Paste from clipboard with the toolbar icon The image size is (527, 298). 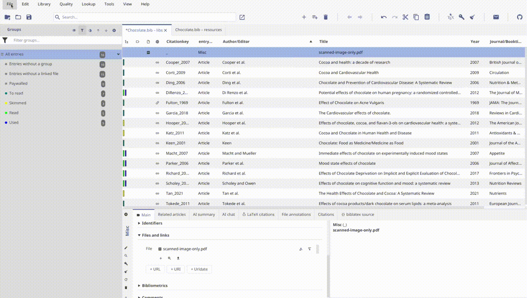[x=427, y=17]
